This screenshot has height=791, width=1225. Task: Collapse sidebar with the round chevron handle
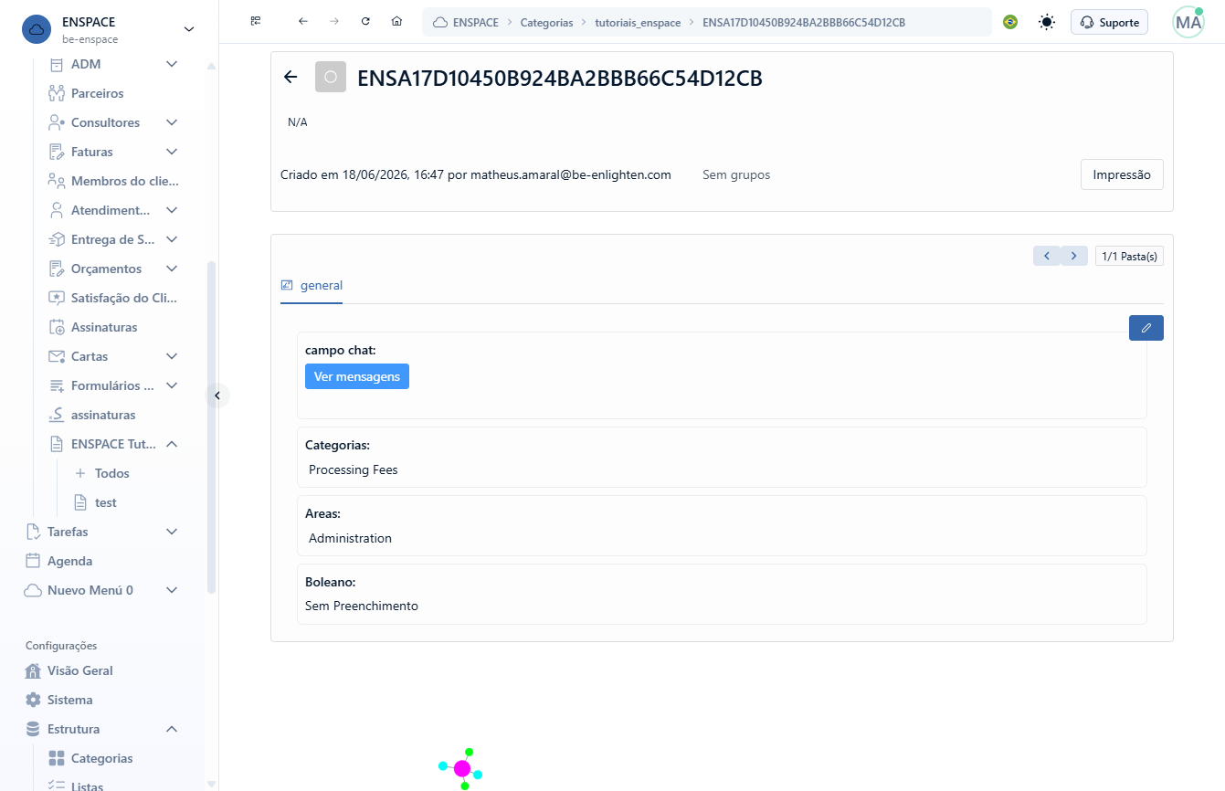click(217, 395)
